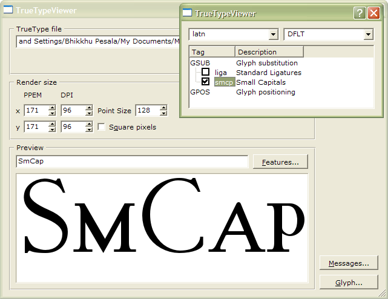Click the 'Glyph substitution' description text

[x=267, y=63]
